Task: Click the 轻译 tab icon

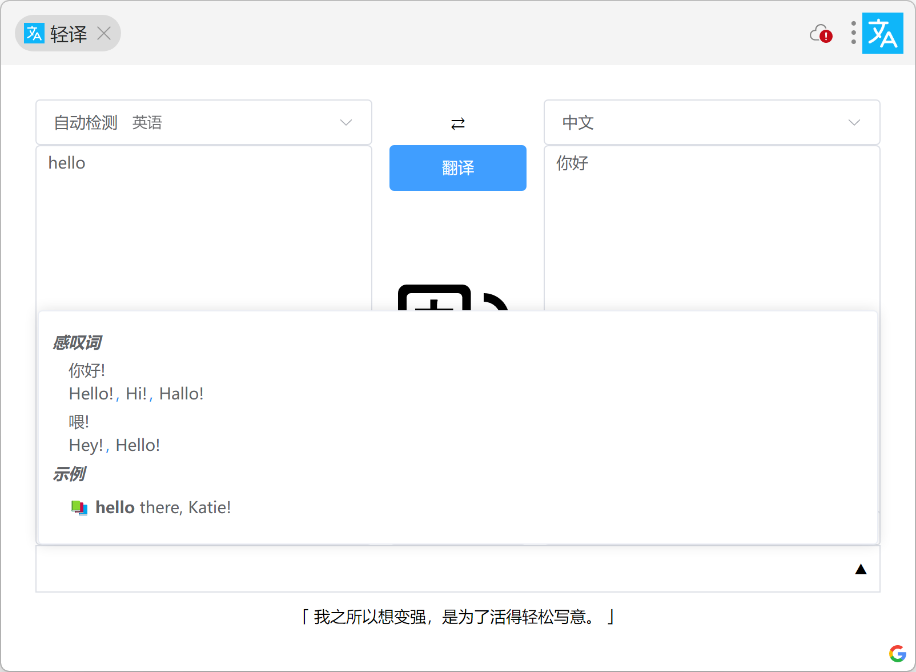Action: 34,34
